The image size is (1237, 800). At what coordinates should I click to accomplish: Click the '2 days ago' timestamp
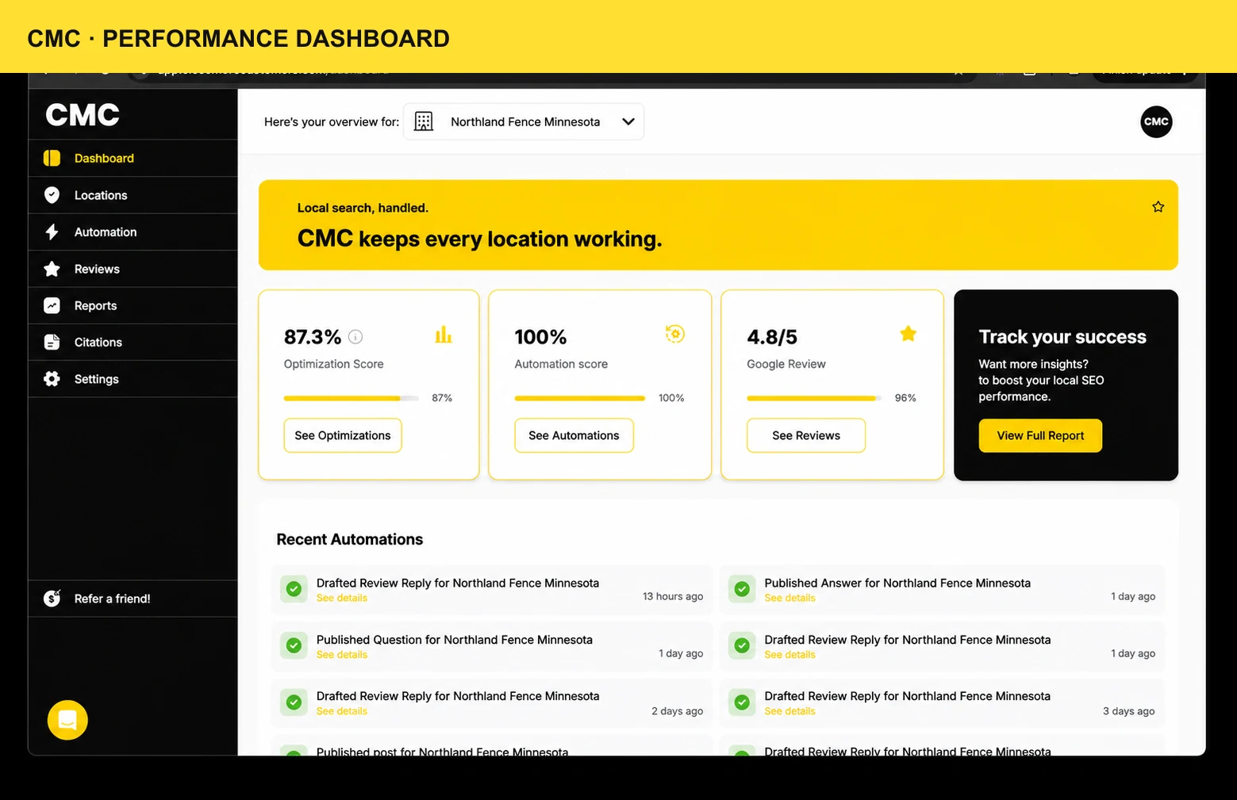[x=677, y=711]
